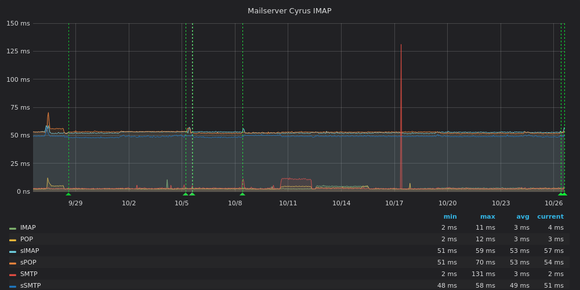
Task: Sort legend by max column
Action: [x=487, y=217]
